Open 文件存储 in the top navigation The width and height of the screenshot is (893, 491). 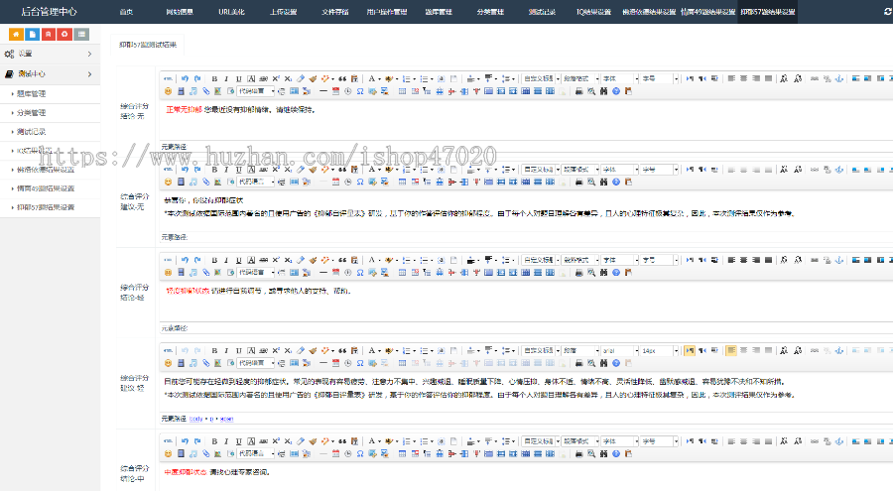pyautogui.click(x=335, y=11)
